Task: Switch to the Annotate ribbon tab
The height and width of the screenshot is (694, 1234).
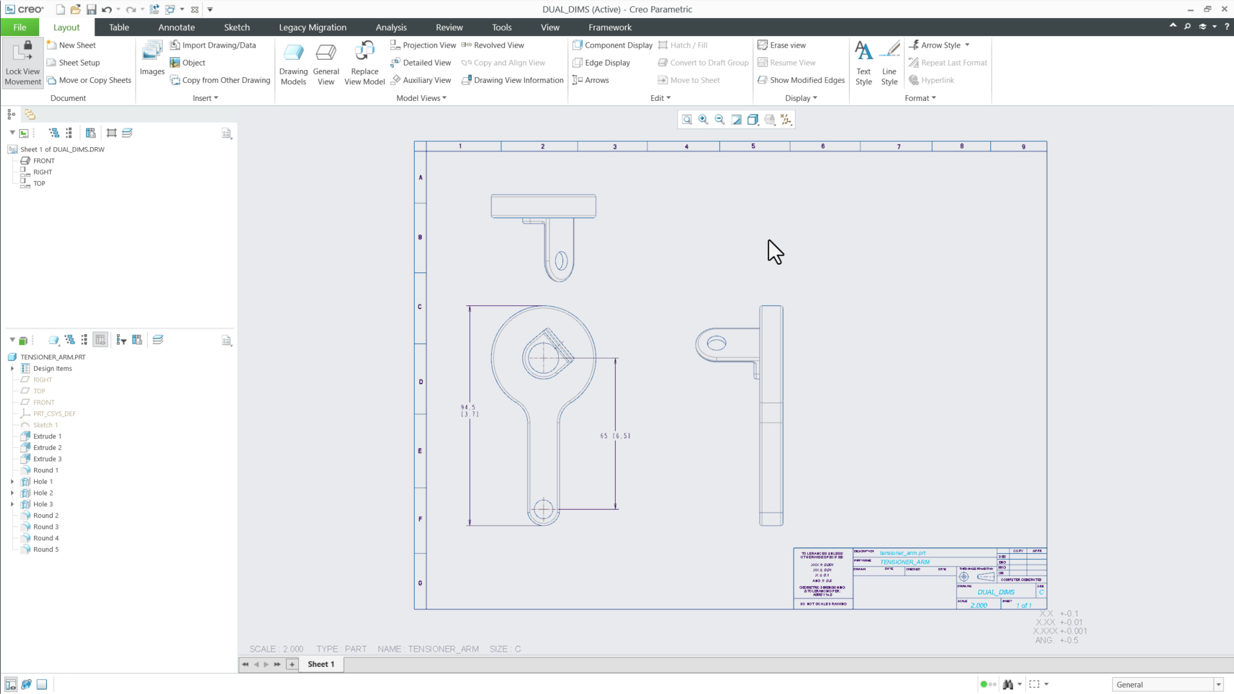Action: click(x=176, y=27)
